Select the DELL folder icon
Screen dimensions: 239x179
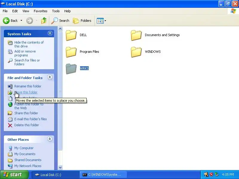tap(71, 35)
